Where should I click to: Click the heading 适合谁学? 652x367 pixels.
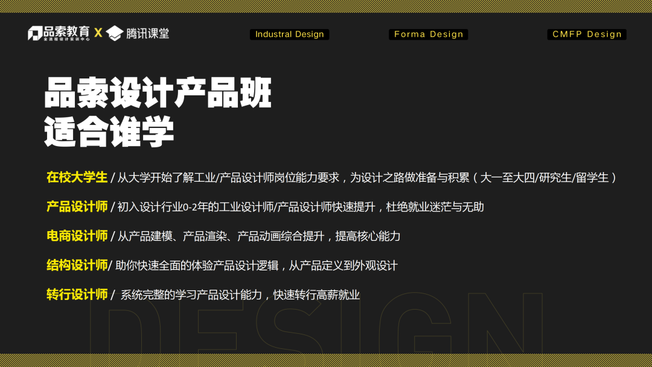click(109, 132)
